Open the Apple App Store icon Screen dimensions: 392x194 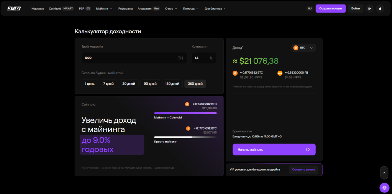pos(380,8)
